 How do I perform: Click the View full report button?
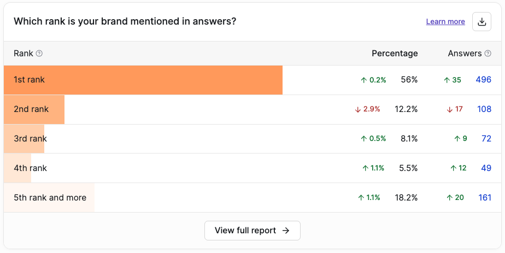click(252, 231)
